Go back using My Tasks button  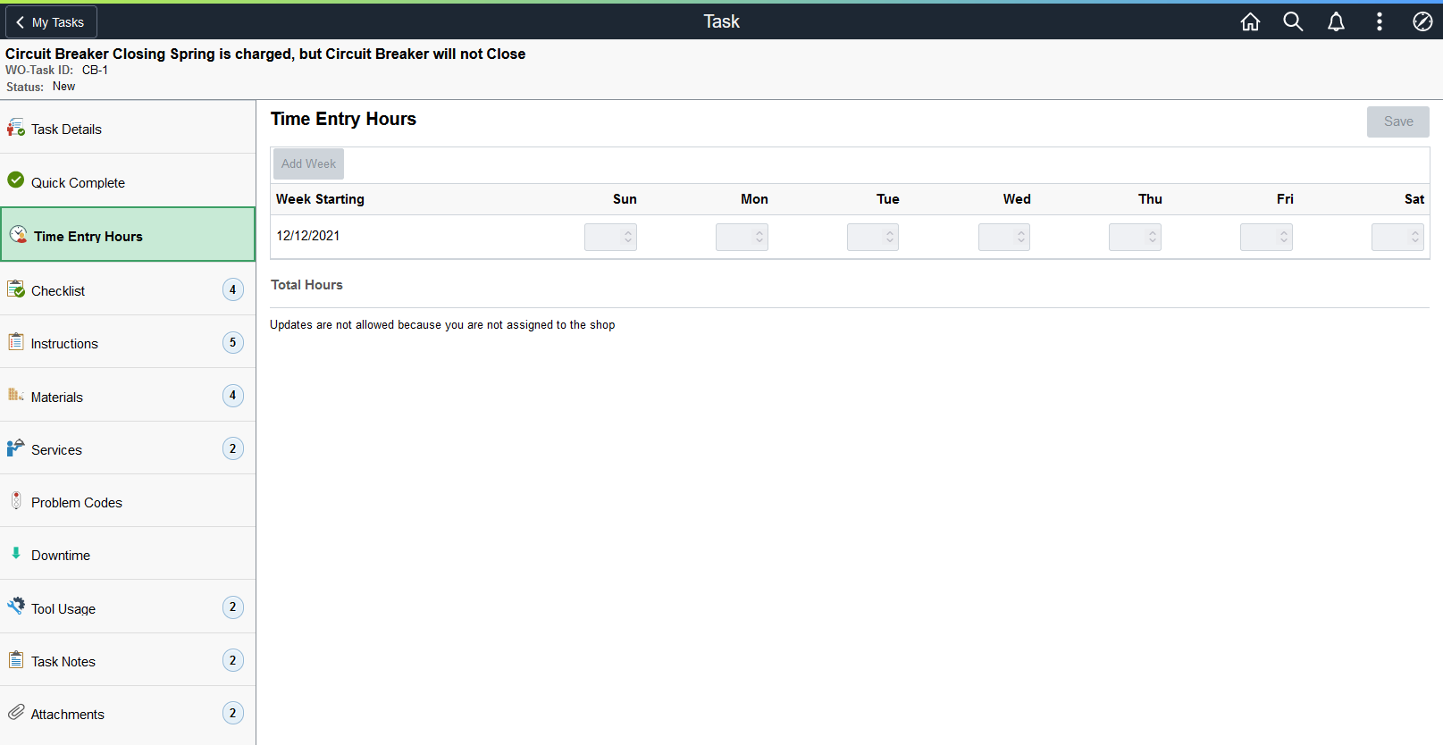coord(51,22)
